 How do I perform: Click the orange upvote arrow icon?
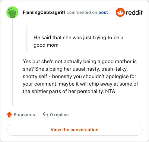coord(9,115)
